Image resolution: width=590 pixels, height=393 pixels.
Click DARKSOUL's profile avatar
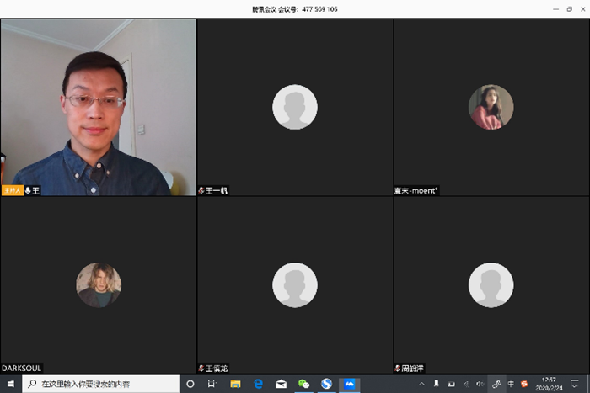[99, 285]
